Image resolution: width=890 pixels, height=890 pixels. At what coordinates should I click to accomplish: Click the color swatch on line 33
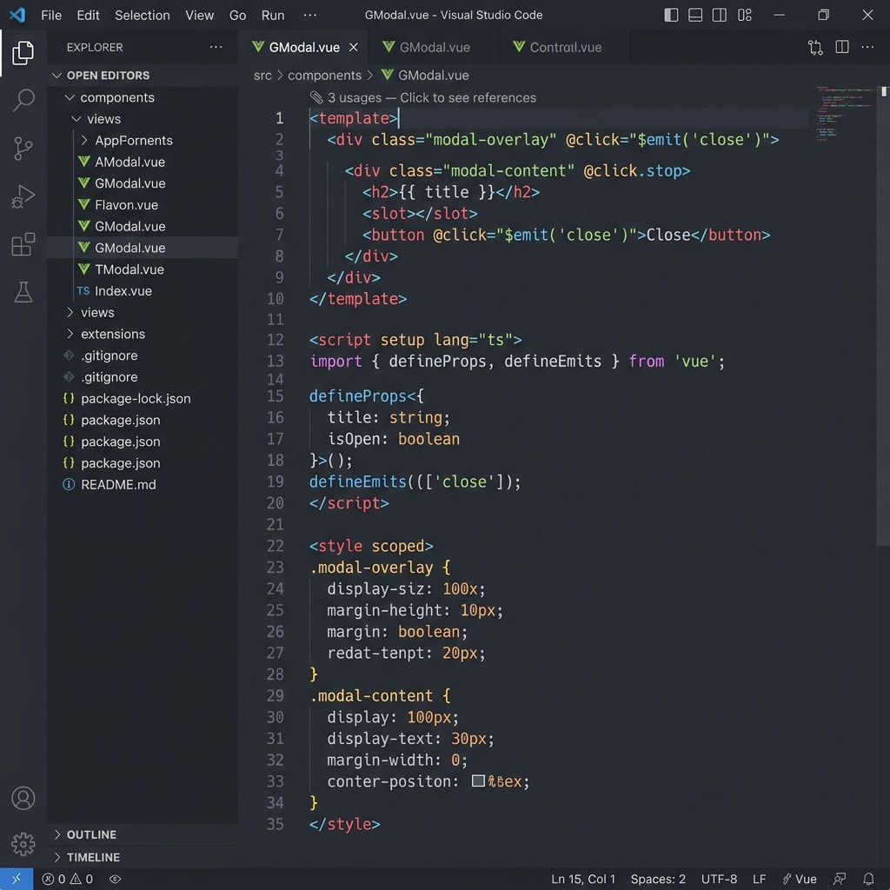(478, 781)
